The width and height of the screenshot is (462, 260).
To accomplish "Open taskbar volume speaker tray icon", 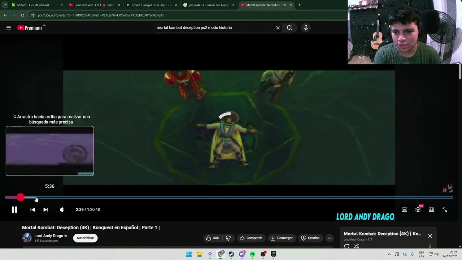I will click(436, 254).
